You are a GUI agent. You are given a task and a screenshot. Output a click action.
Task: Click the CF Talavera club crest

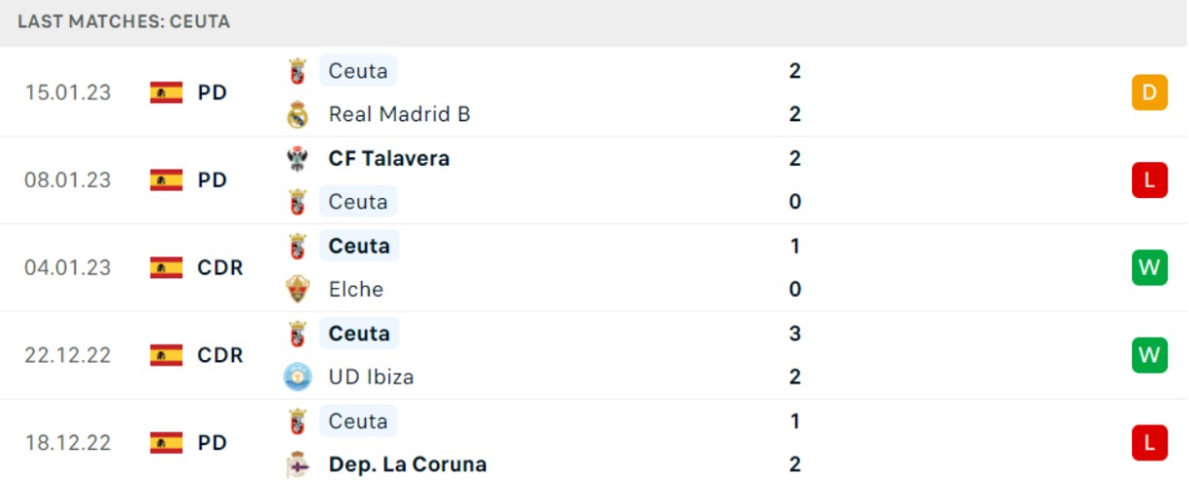297,158
